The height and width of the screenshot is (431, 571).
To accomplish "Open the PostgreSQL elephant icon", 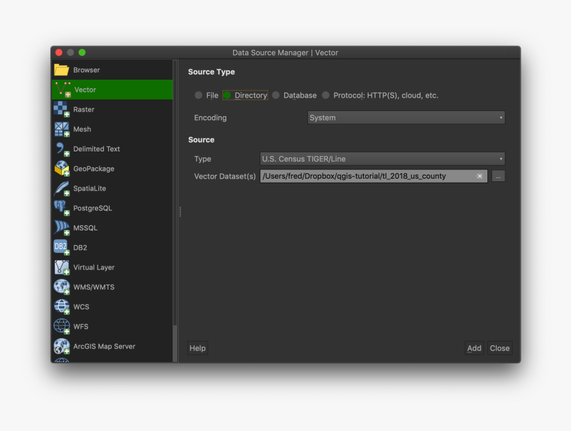I will tap(62, 208).
